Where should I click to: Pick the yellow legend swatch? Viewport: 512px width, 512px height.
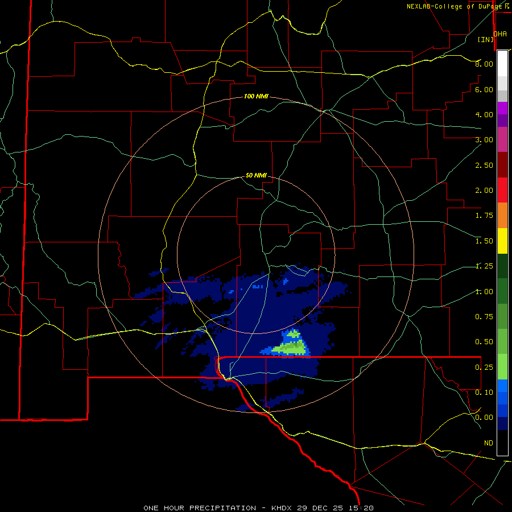pyautogui.click(x=502, y=241)
